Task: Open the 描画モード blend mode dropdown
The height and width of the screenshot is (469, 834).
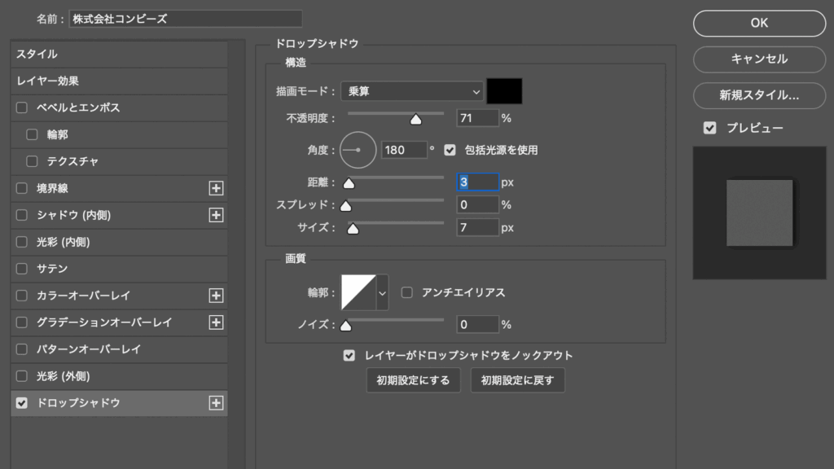Action: tap(411, 91)
